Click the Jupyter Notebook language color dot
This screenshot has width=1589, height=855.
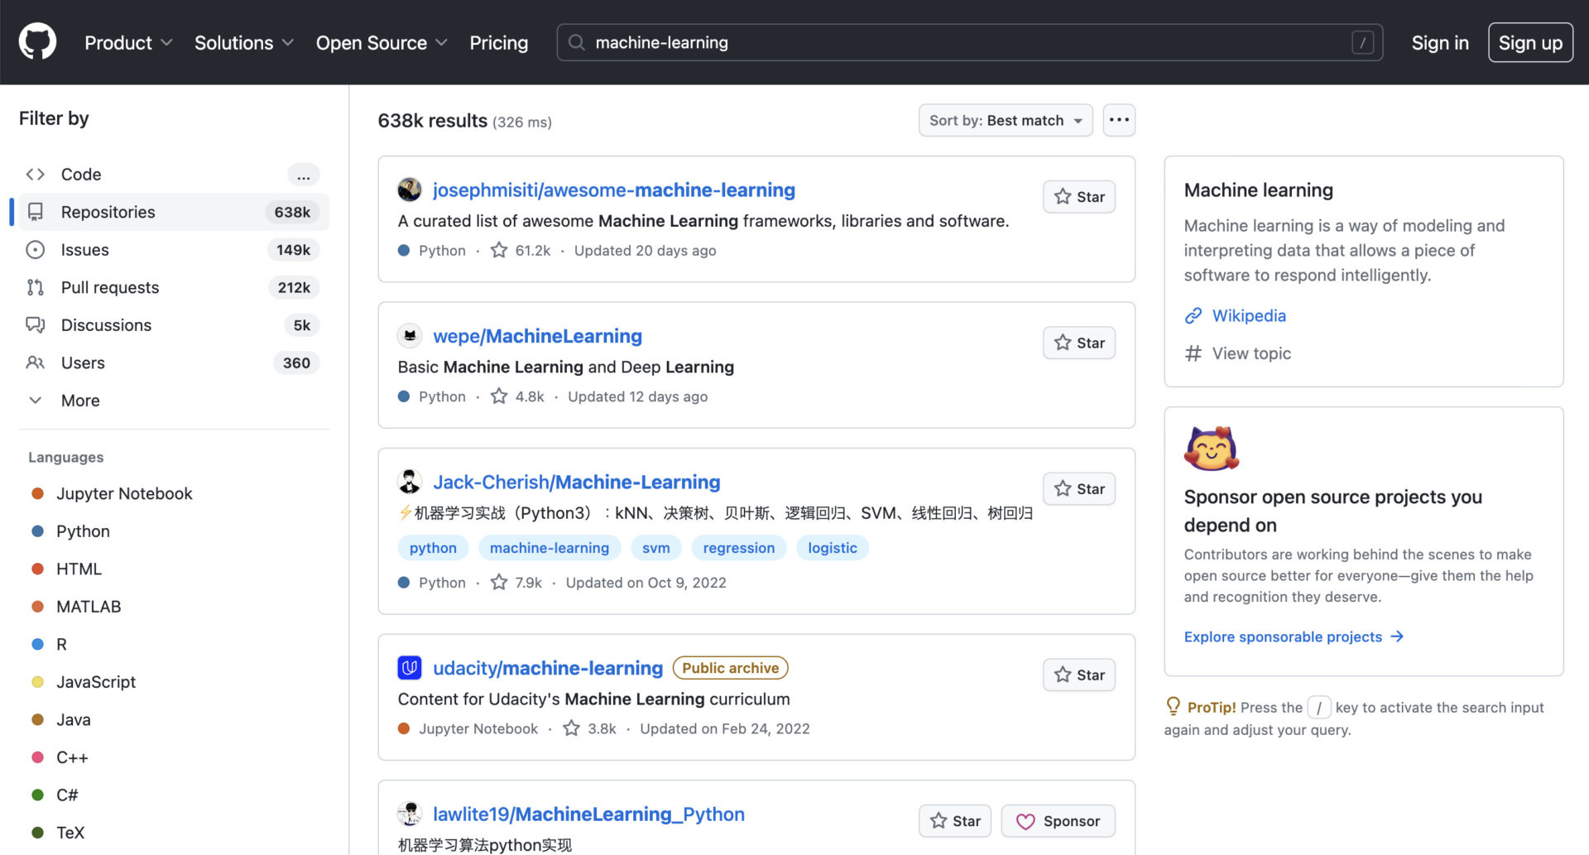37,493
